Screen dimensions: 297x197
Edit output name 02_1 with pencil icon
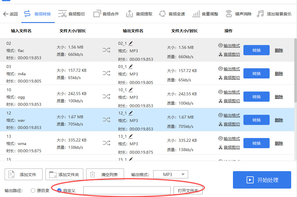130,43
